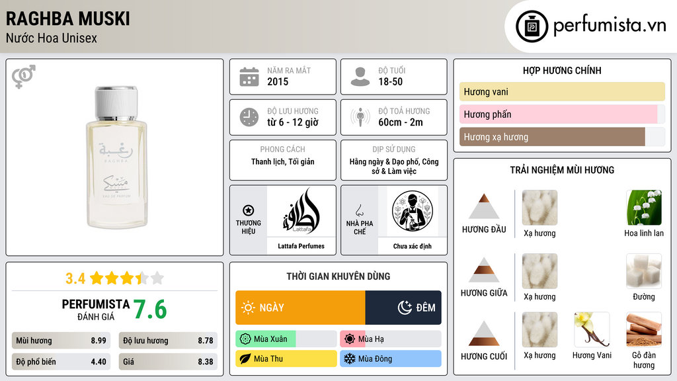Click the Đêm nighttime usage bar

point(403,308)
